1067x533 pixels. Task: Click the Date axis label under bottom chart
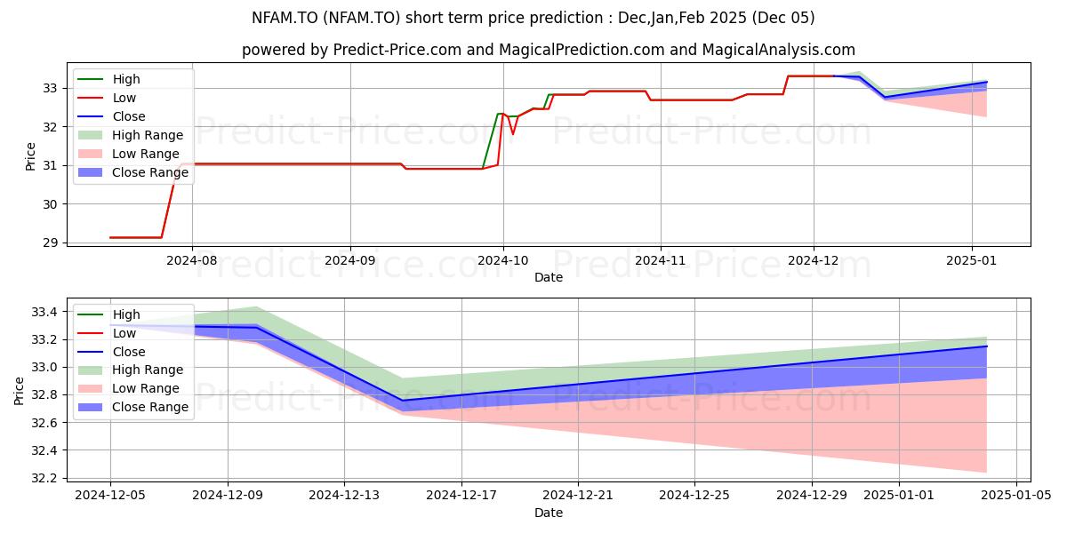(548, 513)
